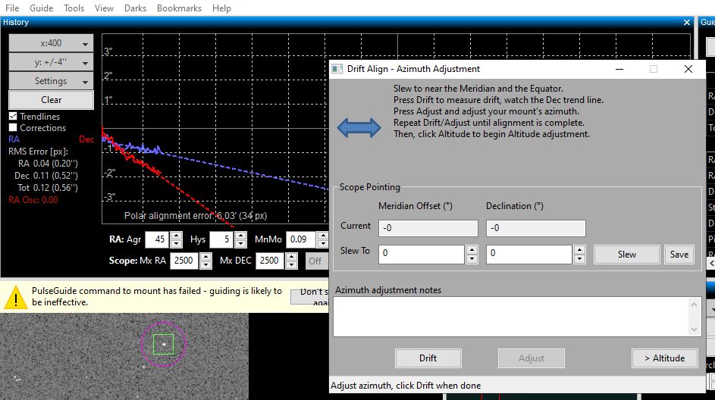The width and height of the screenshot is (715, 400).
Task: Clear the history graph
Action: (51, 100)
